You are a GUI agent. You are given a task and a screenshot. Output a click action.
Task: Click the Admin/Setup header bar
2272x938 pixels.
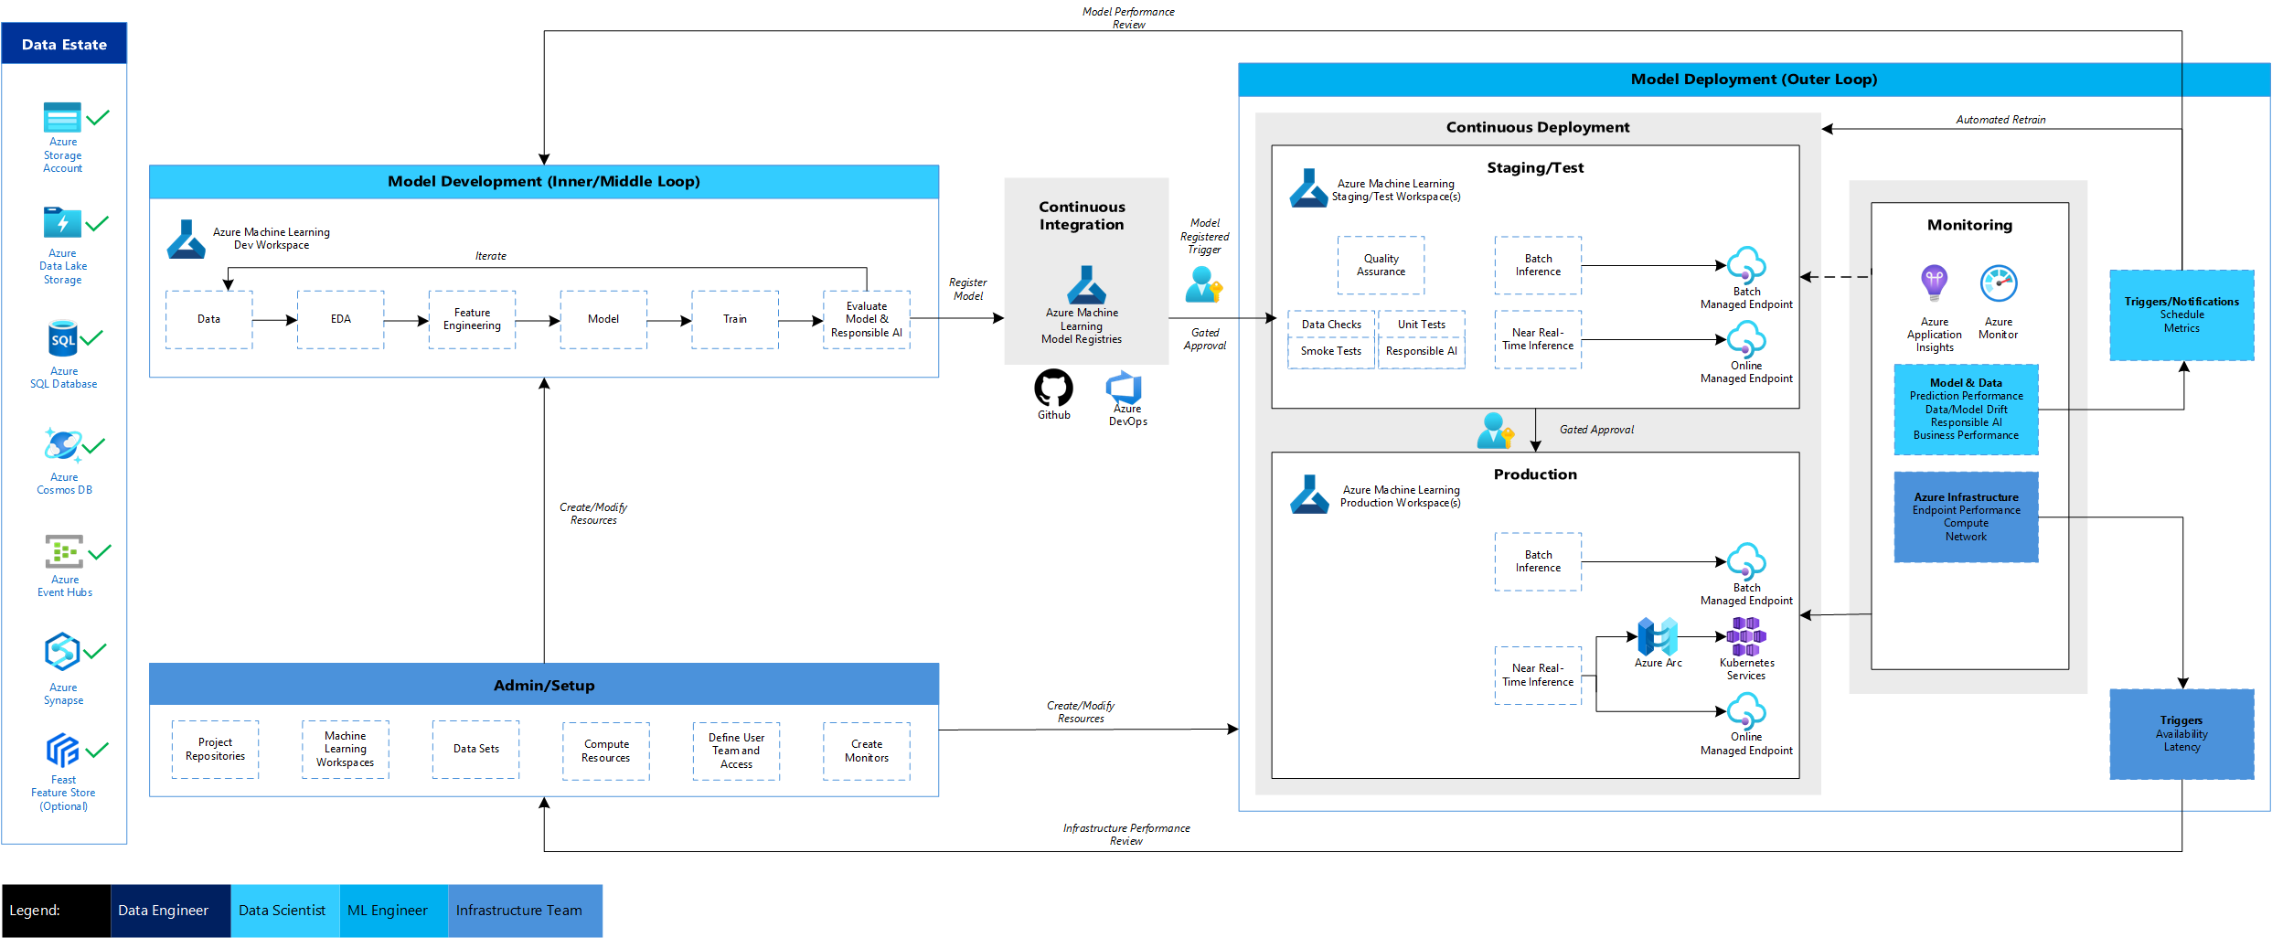(x=544, y=685)
